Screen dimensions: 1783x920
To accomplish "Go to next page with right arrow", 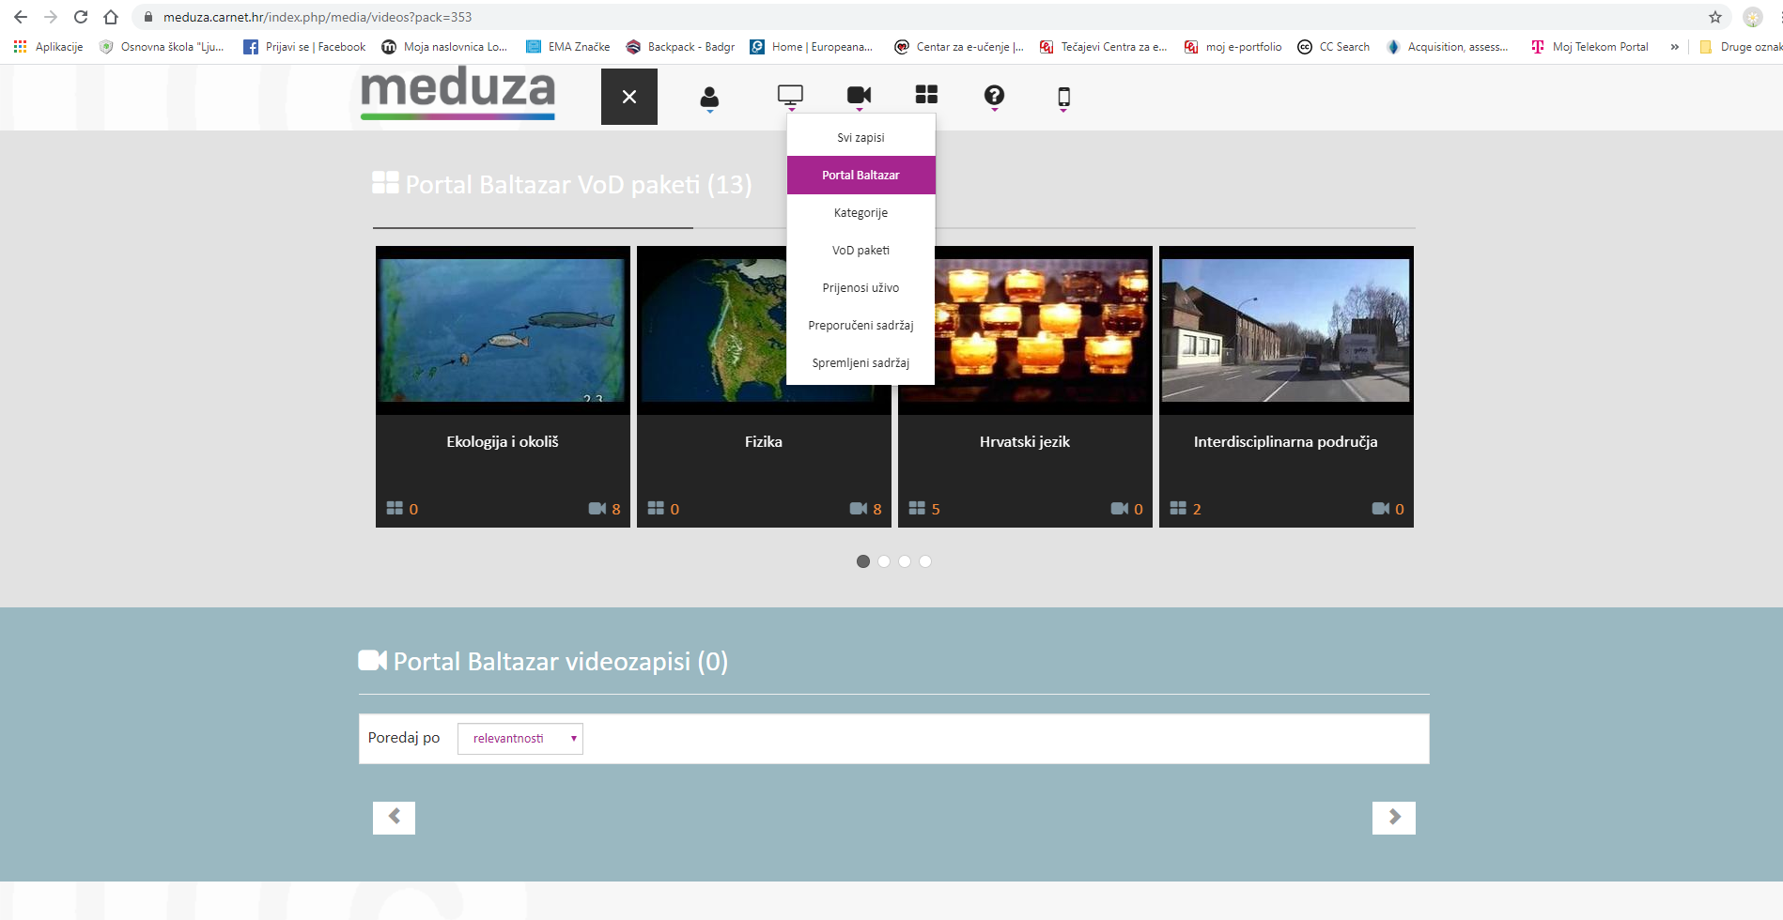I will pos(1394,818).
